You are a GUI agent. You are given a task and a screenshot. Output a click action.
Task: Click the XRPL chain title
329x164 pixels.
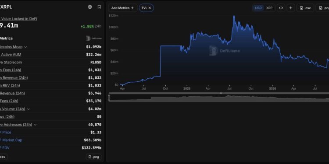[6, 7]
